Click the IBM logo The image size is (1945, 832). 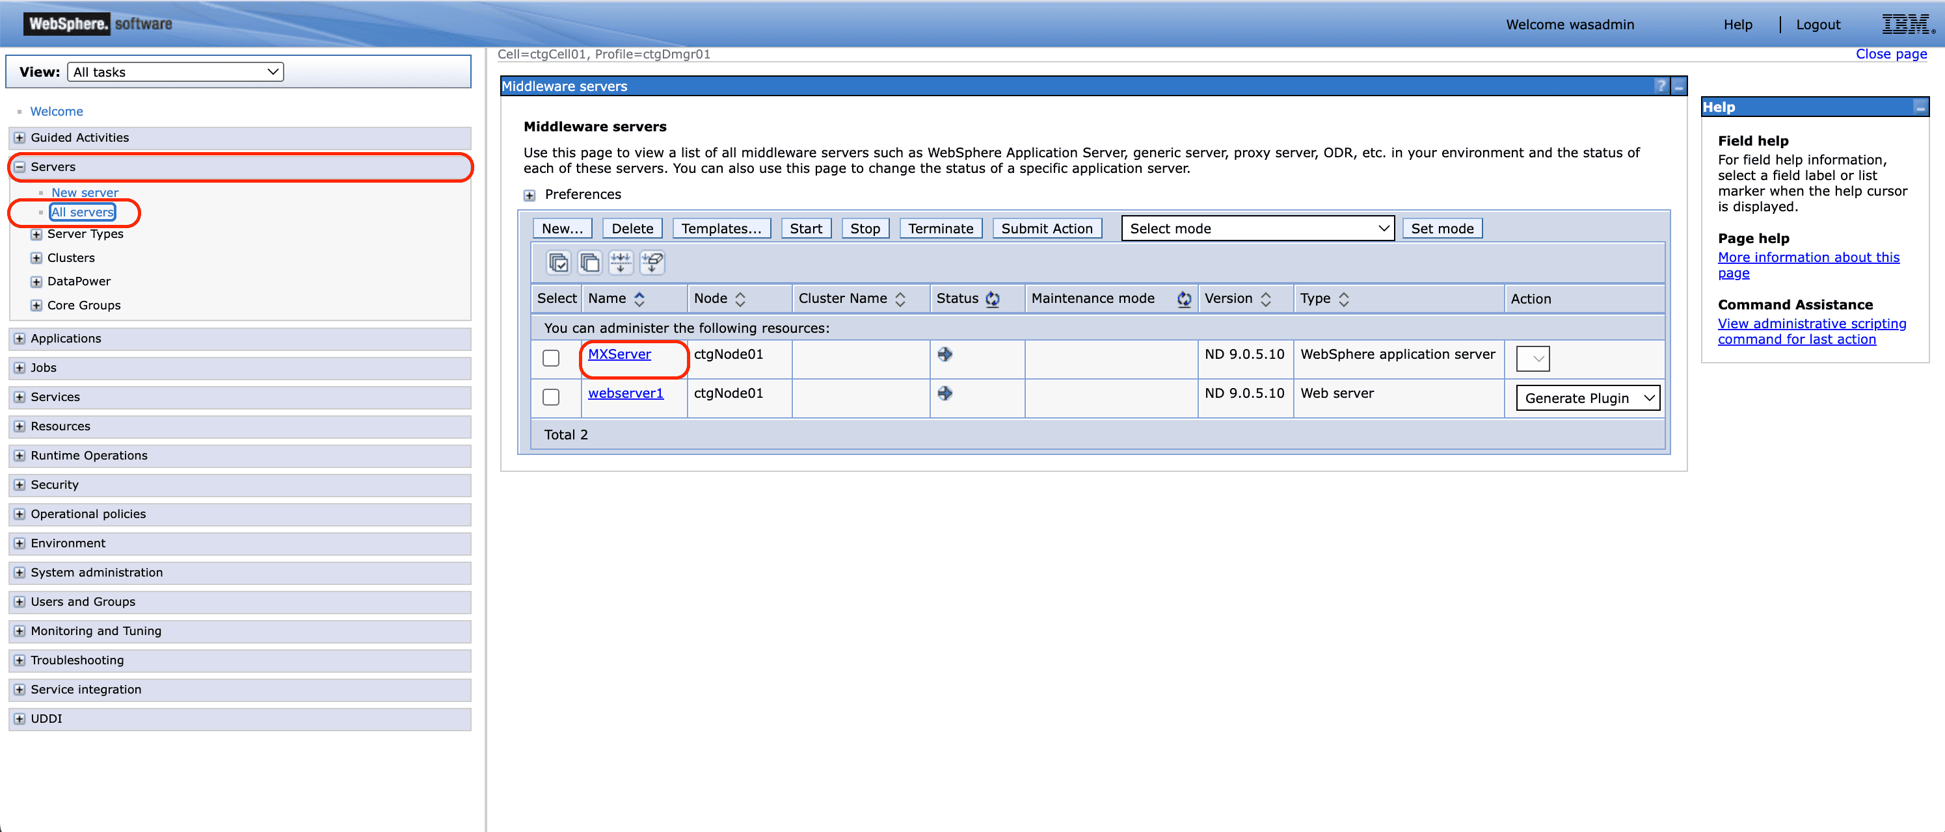pos(1907,24)
